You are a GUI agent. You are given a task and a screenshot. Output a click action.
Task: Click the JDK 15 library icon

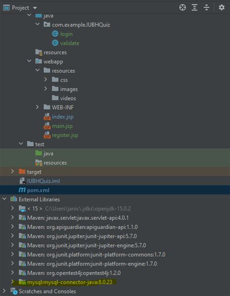(22, 209)
